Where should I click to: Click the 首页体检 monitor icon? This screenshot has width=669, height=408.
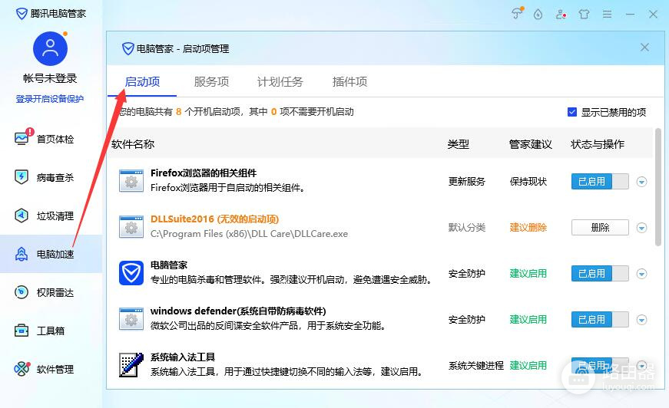click(22, 138)
